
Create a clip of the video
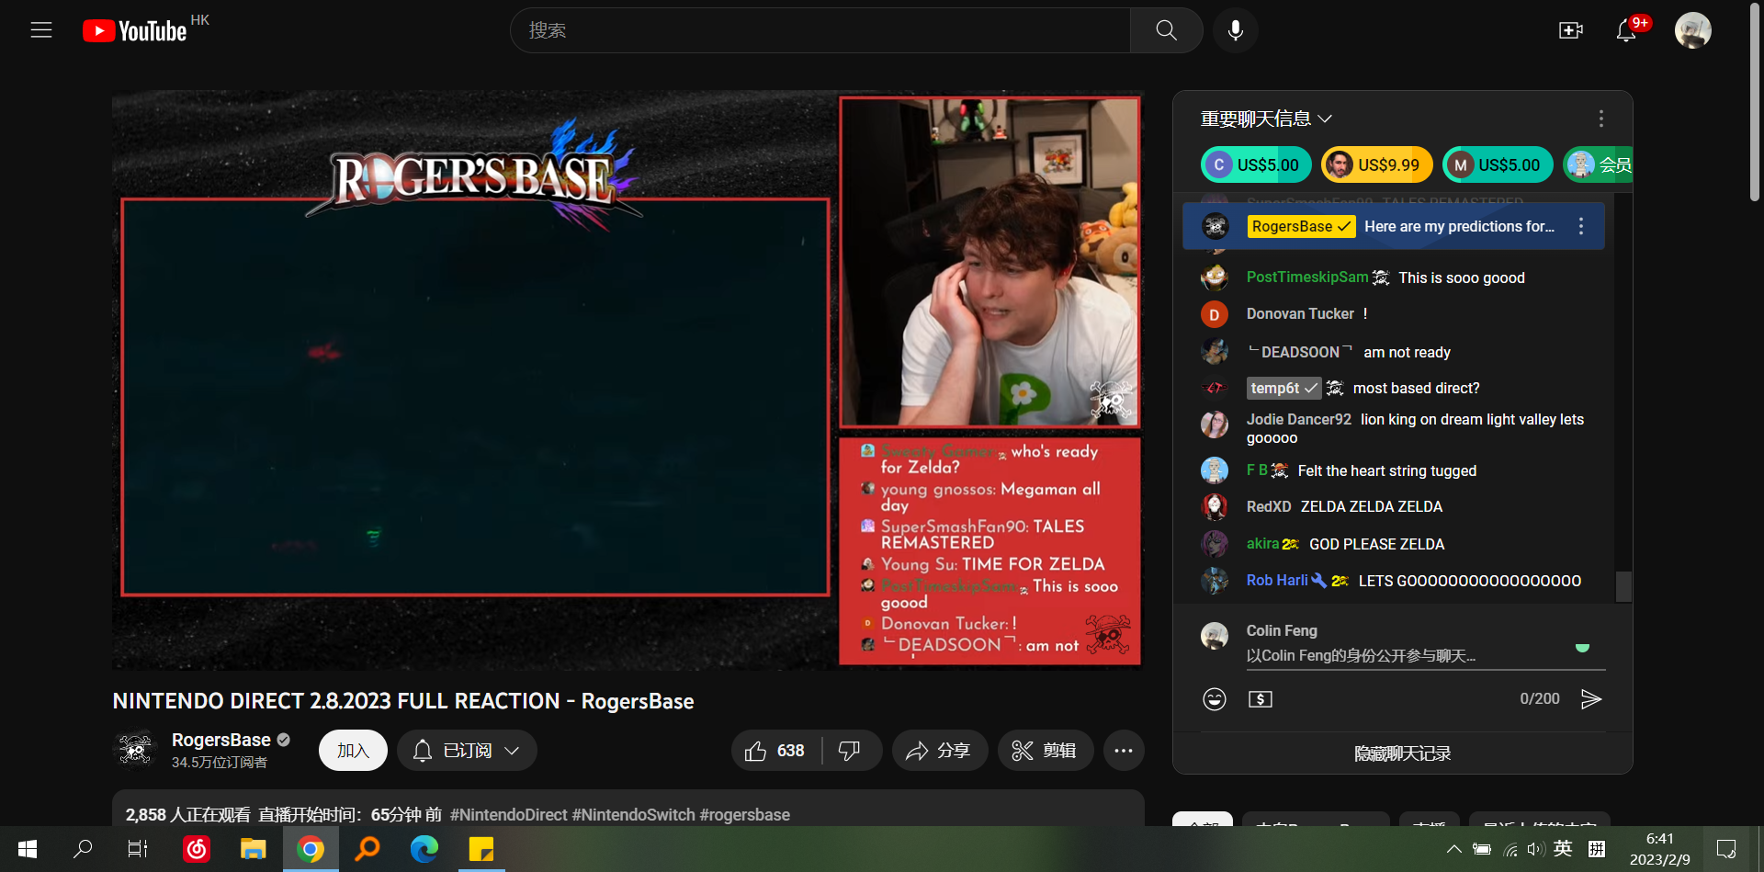point(1046,750)
